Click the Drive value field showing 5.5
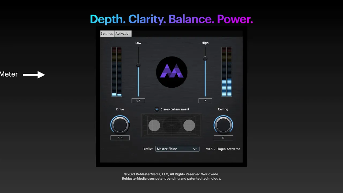This screenshot has height=193, width=343. pyautogui.click(x=120, y=138)
